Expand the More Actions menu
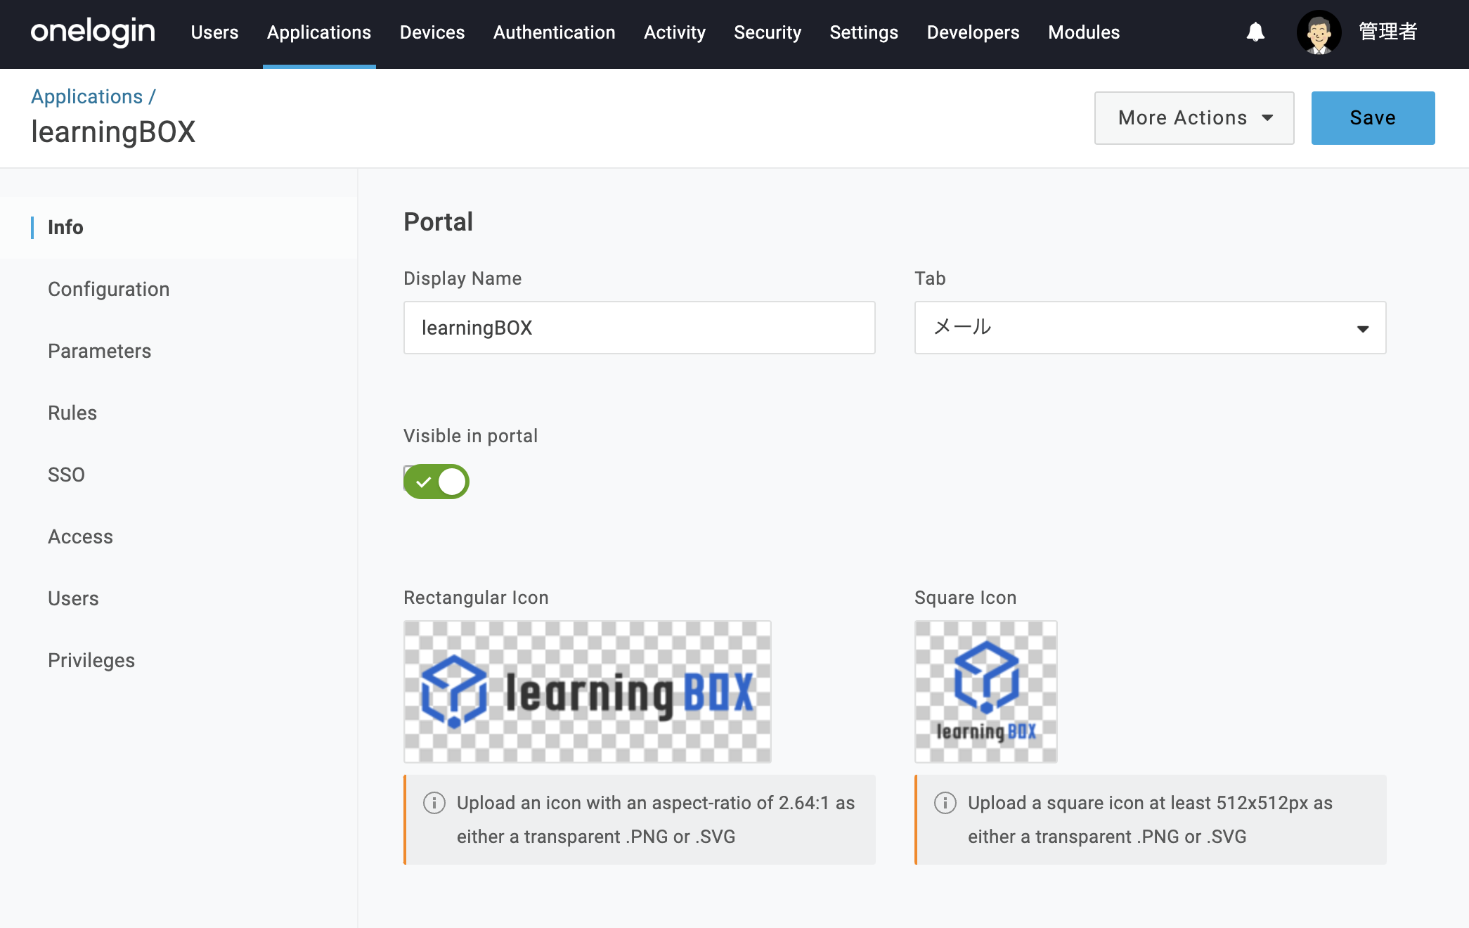The height and width of the screenshot is (928, 1469). (x=1194, y=118)
